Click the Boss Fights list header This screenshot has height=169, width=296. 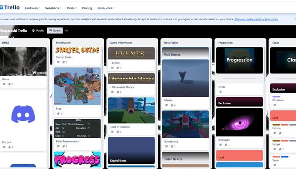coord(171,43)
